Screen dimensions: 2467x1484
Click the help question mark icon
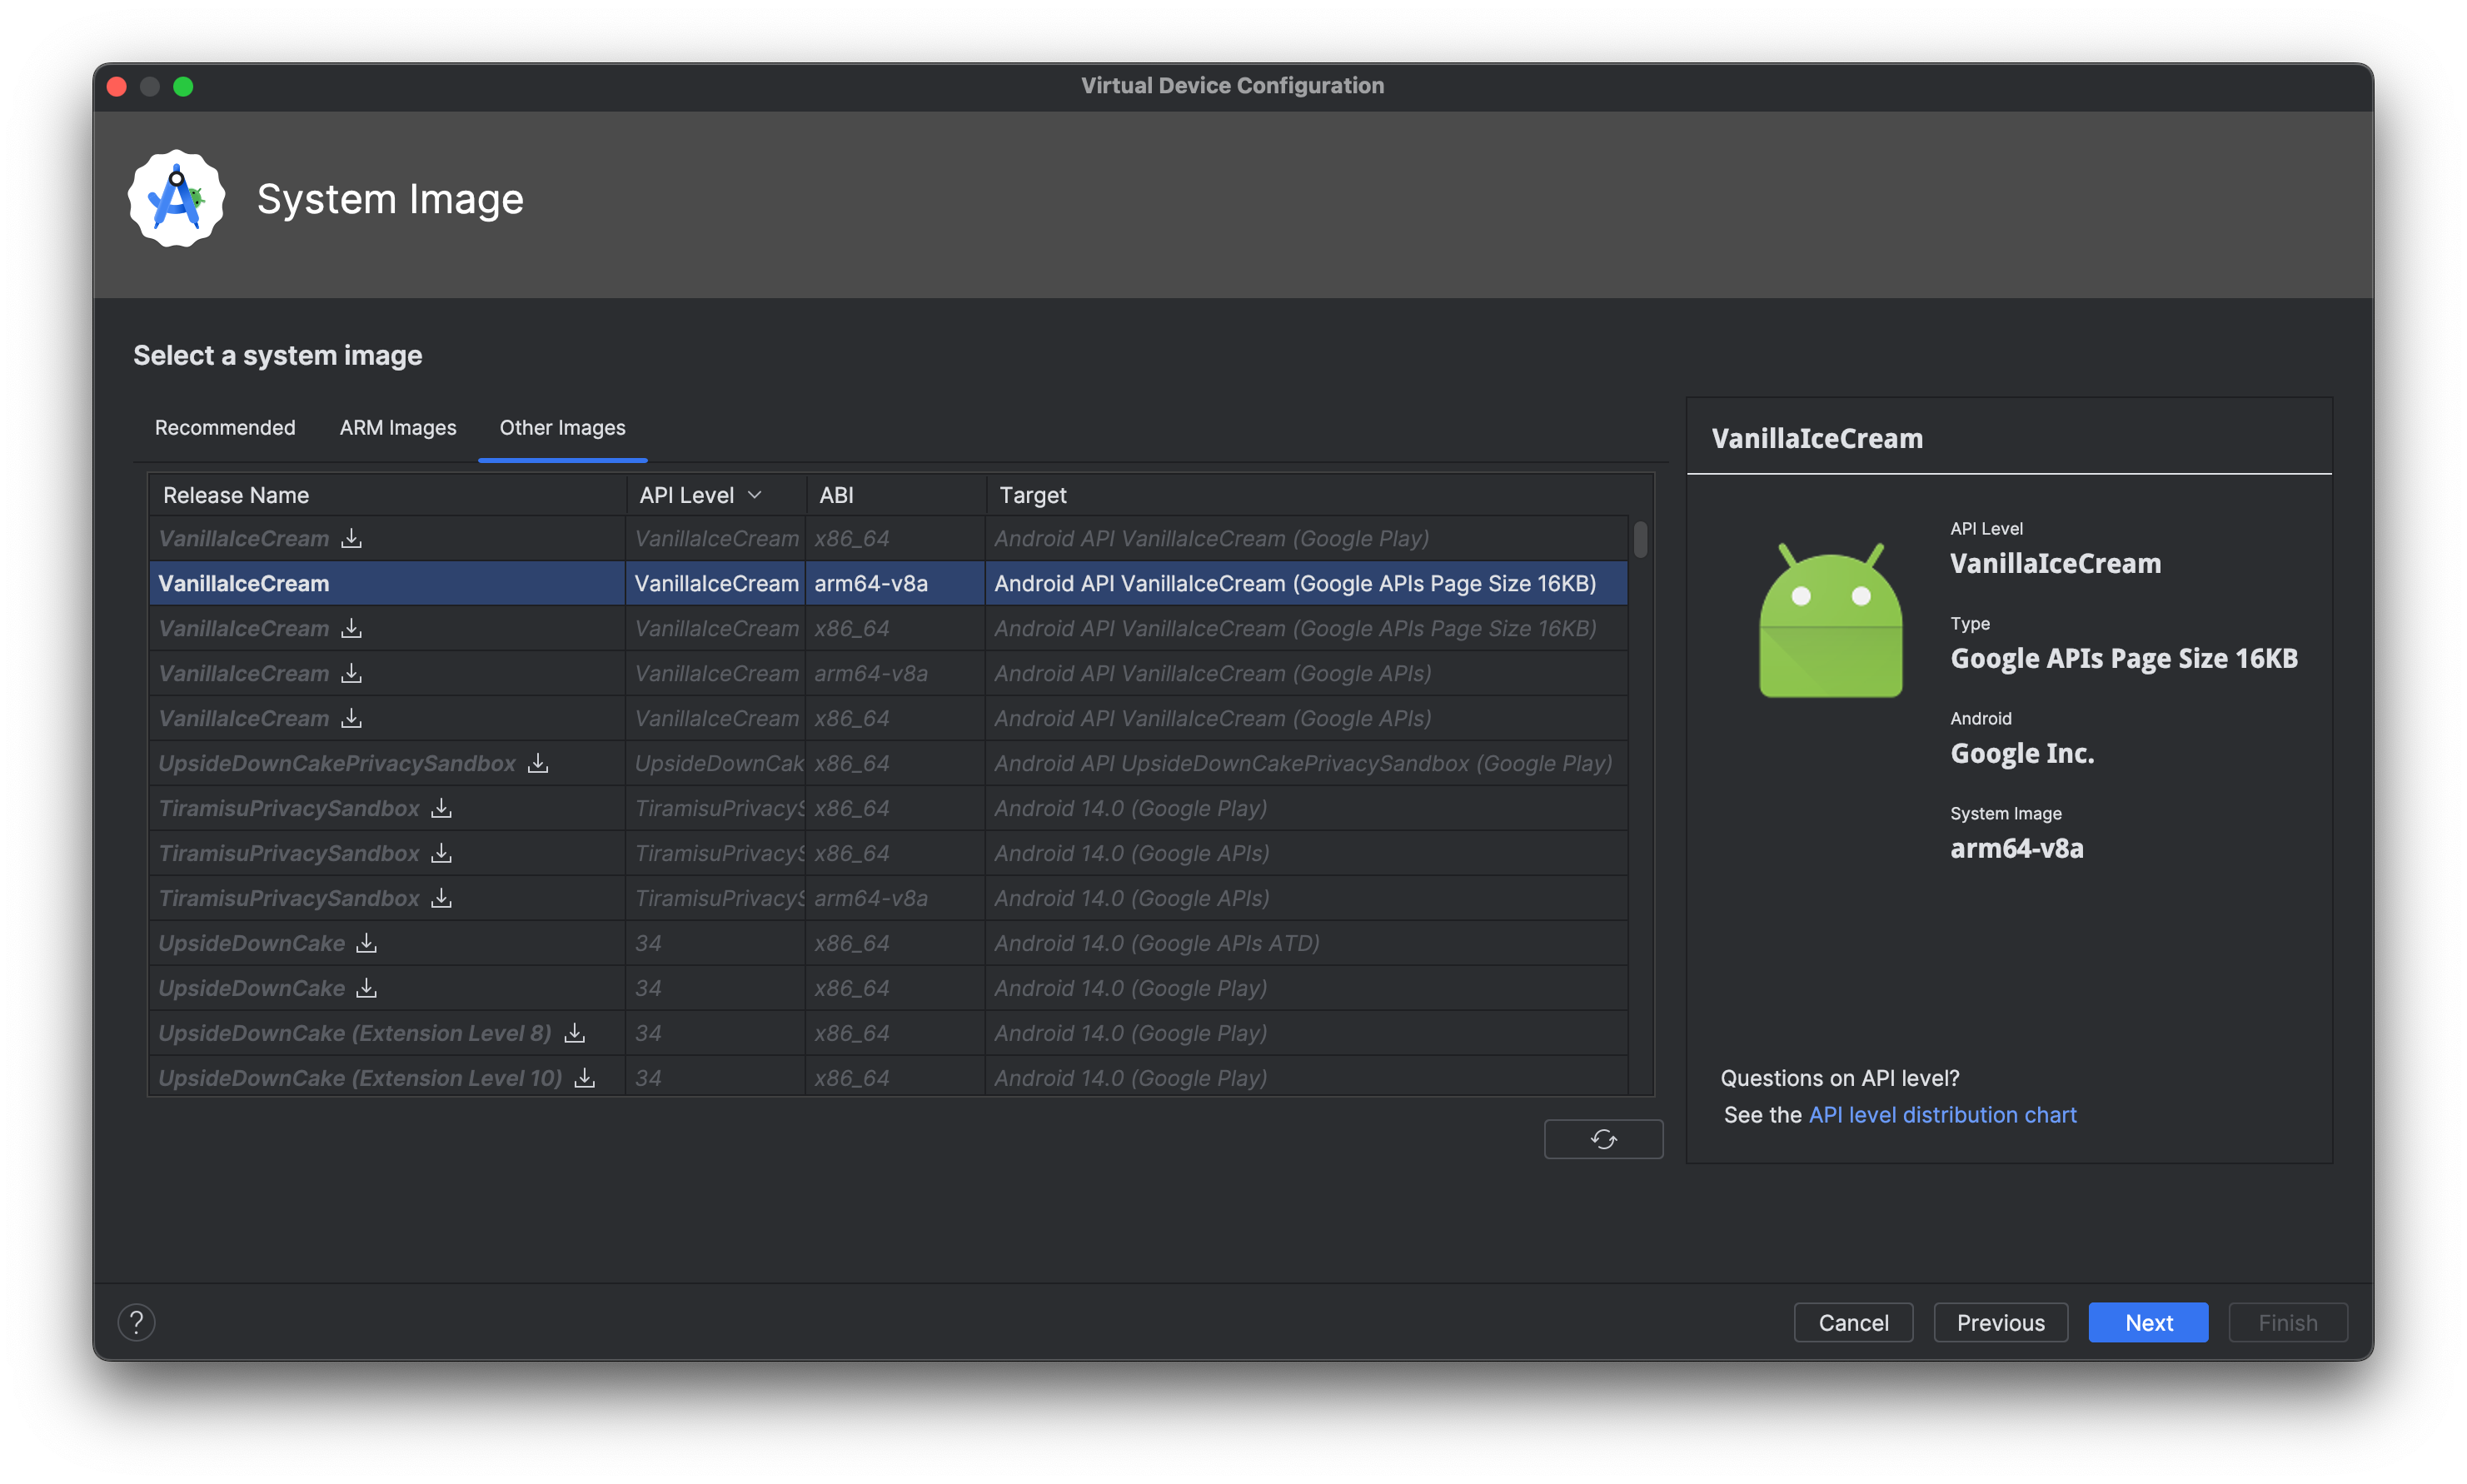tap(137, 1322)
